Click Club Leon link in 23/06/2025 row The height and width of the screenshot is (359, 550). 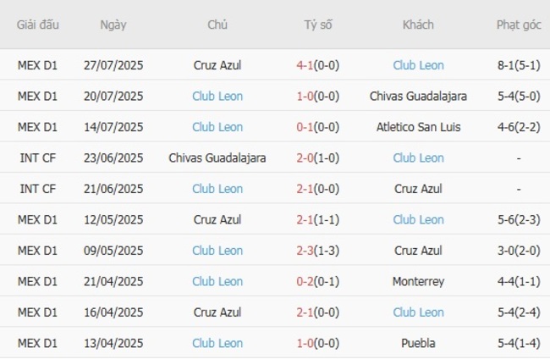pos(418,158)
